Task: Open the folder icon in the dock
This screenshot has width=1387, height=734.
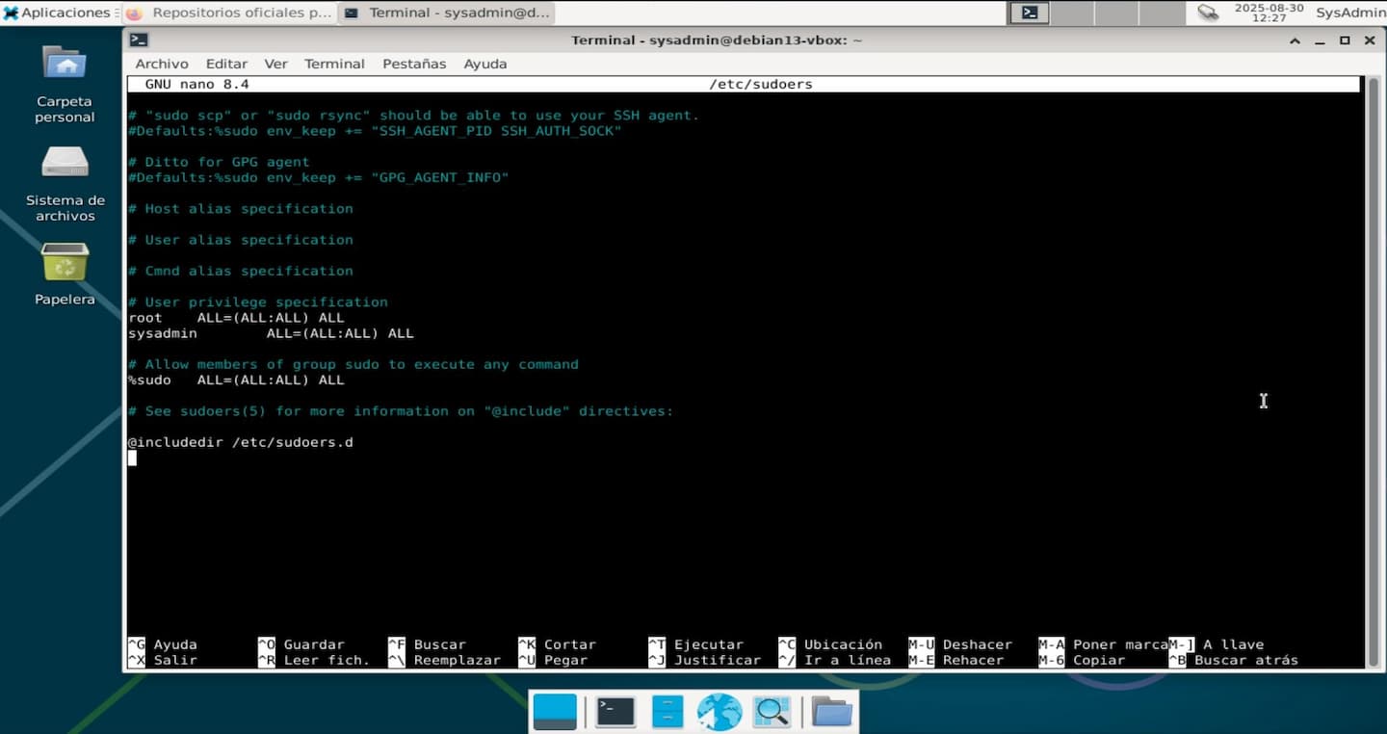Action: (x=831, y=712)
